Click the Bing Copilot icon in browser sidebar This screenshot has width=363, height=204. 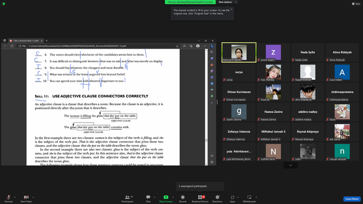212,46
